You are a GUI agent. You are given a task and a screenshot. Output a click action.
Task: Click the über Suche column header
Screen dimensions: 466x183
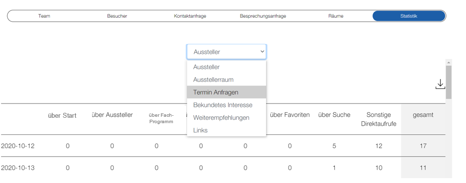click(334, 115)
